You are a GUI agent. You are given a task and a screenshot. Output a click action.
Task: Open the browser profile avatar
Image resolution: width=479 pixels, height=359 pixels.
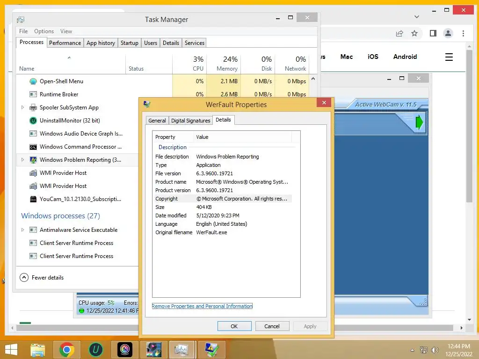click(448, 33)
